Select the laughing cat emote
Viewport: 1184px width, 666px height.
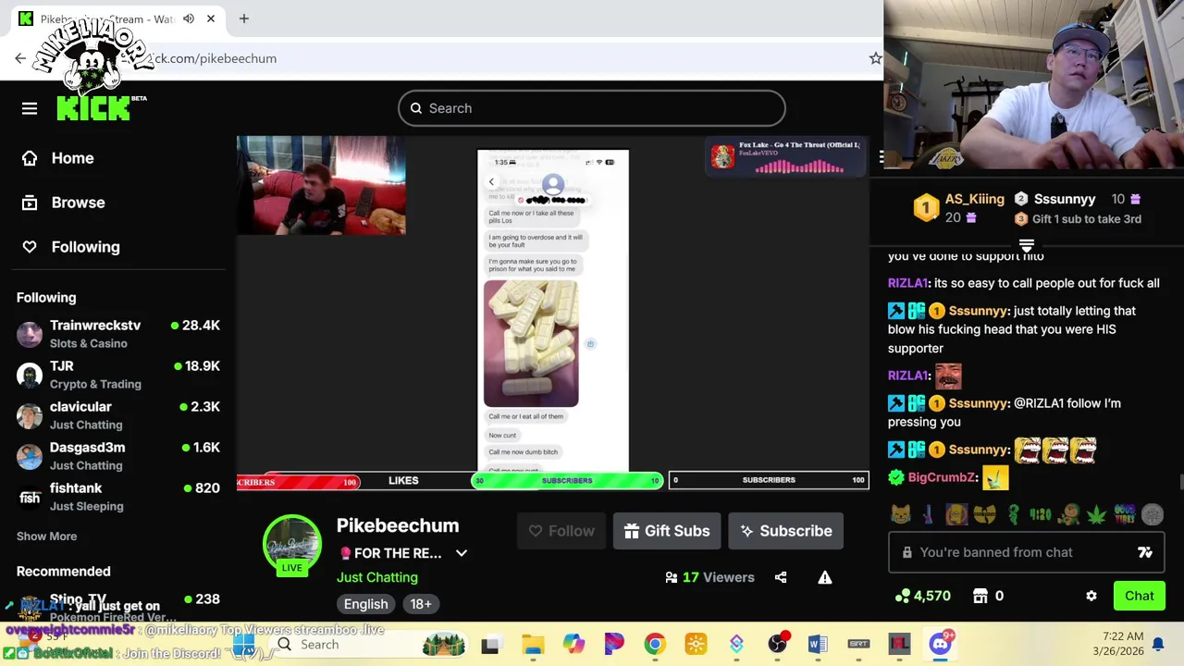click(x=901, y=514)
